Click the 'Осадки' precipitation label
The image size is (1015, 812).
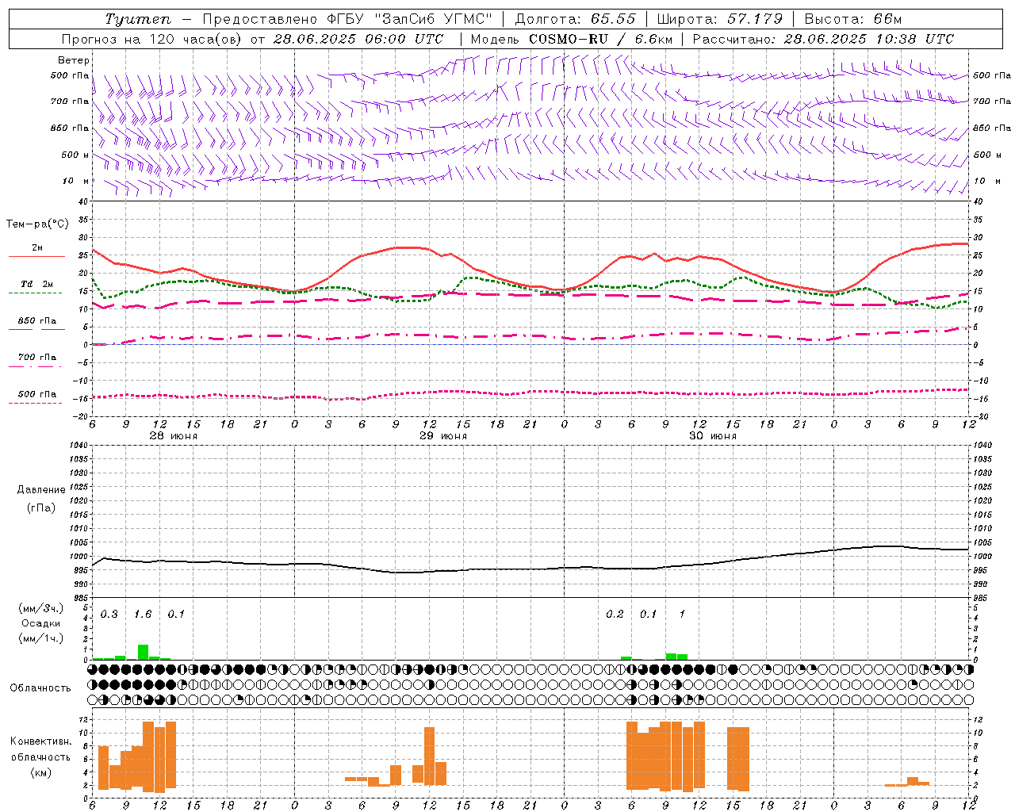(41, 623)
